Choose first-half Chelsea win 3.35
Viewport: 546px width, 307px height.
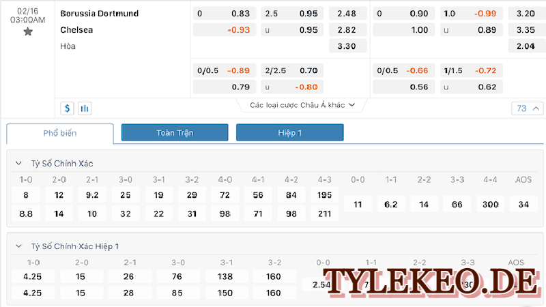pyautogui.click(x=527, y=30)
